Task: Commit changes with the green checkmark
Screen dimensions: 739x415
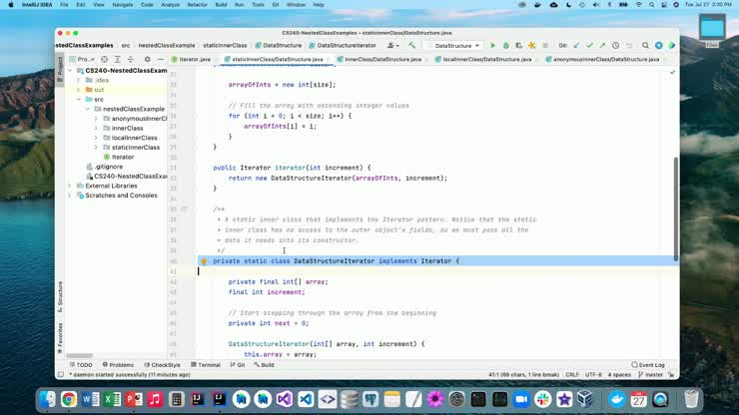Action: [x=589, y=46]
